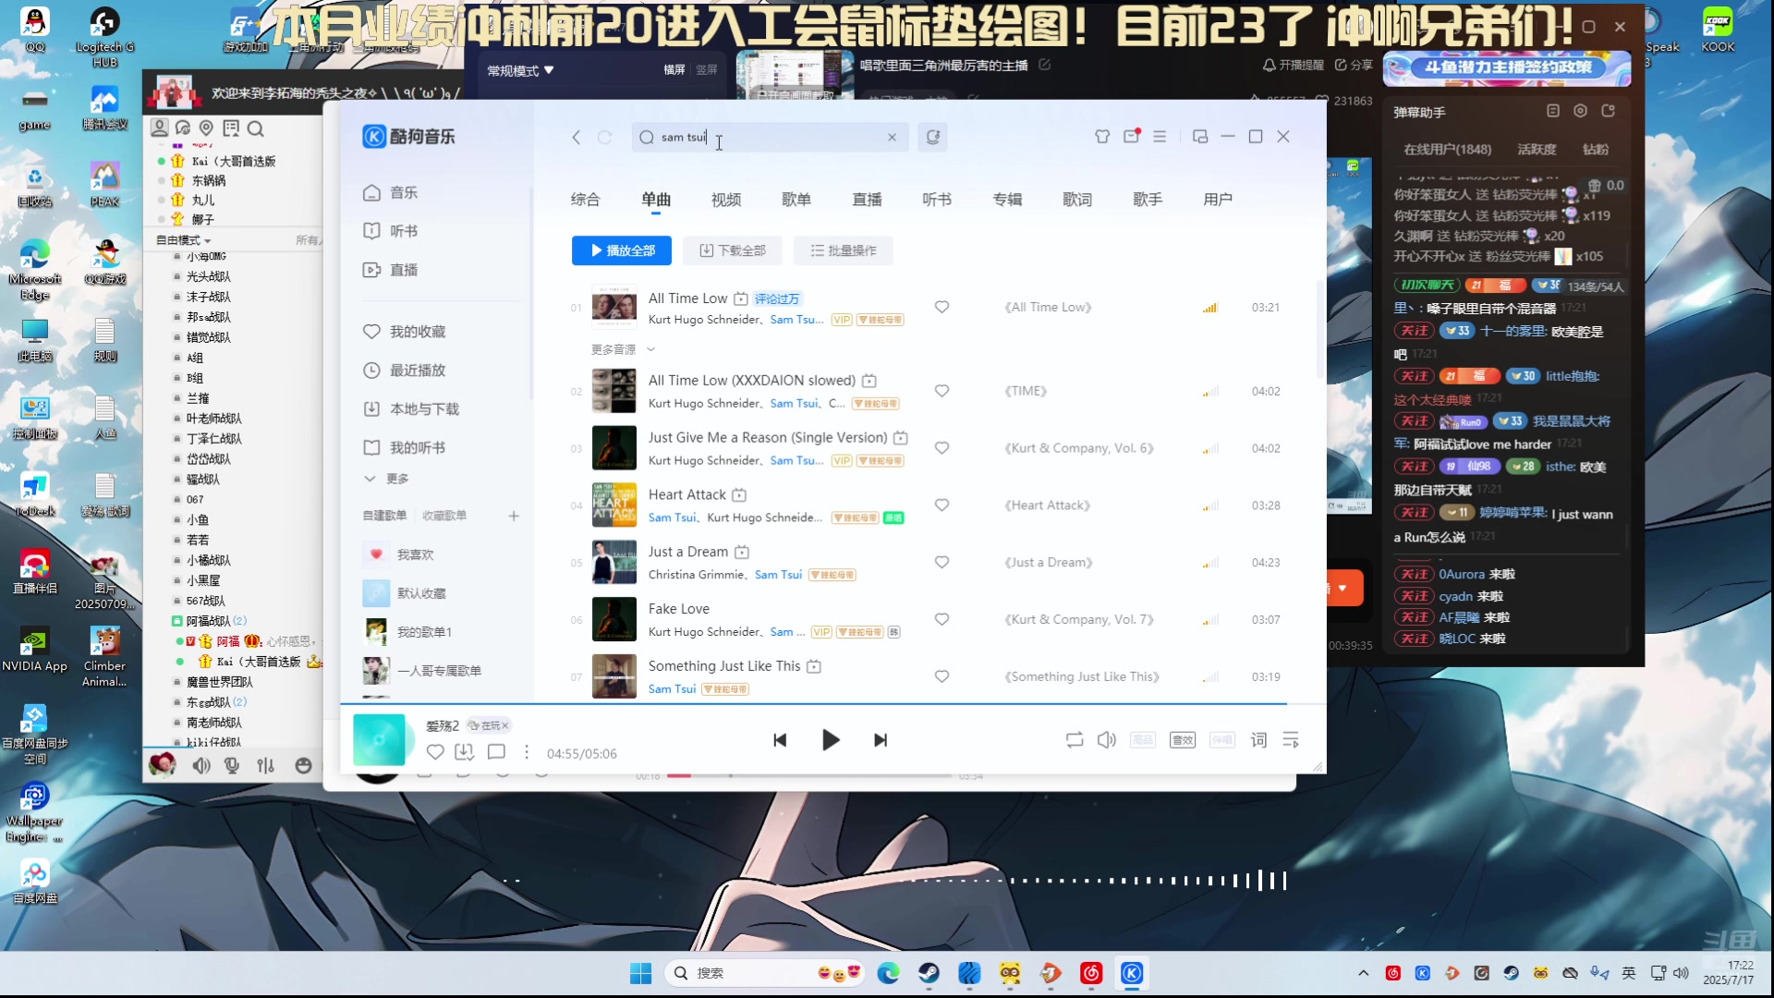Favorite the Heart Attack song heart
Image resolution: width=1774 pixels, height=998 pixels.
pos(942,505)
